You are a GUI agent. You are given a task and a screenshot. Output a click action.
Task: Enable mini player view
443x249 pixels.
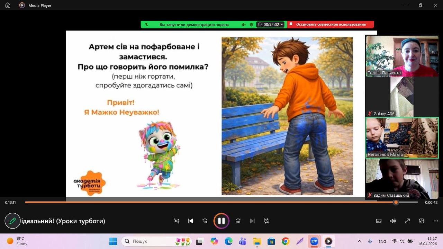(422, 221)
